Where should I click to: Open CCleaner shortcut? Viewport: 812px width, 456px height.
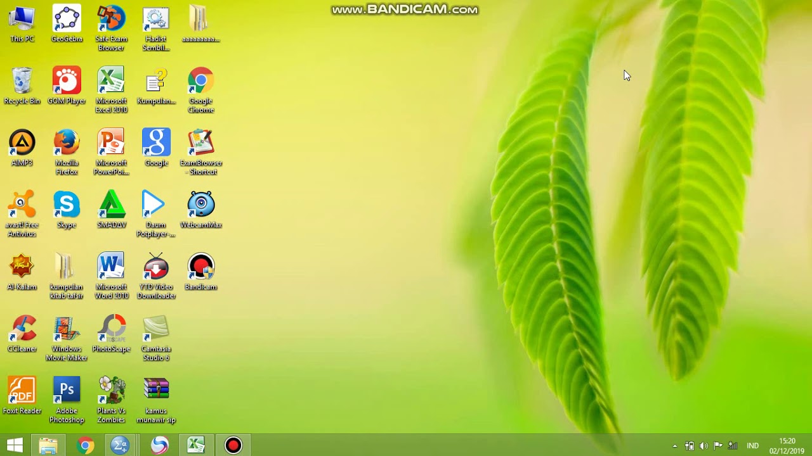22,334
